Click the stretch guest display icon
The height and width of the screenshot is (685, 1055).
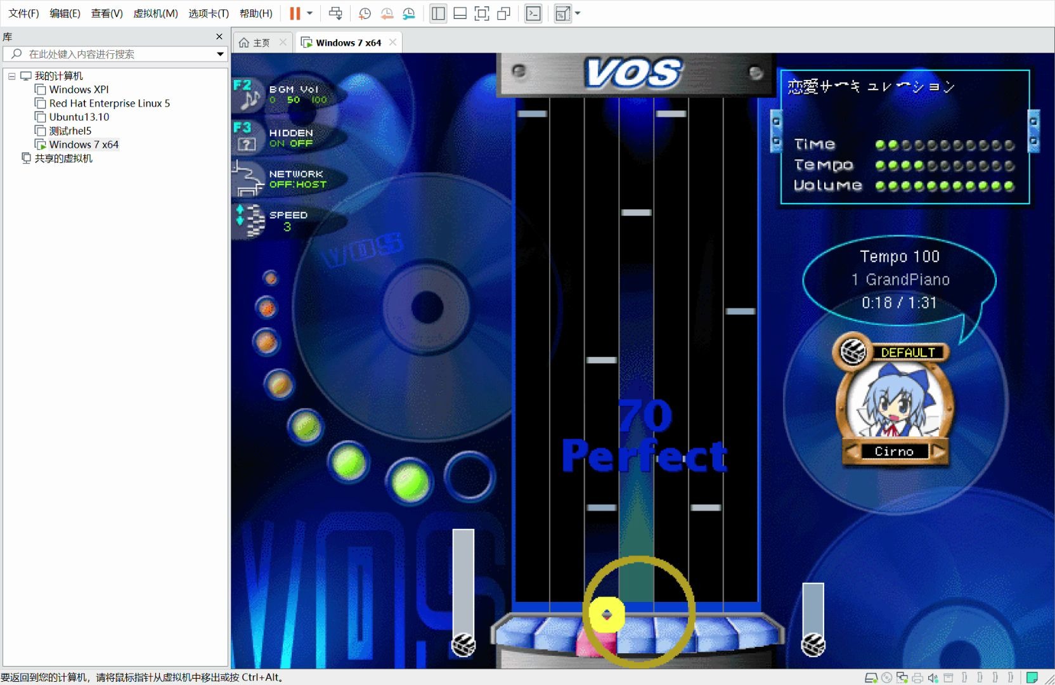click(x=562, y=13)
